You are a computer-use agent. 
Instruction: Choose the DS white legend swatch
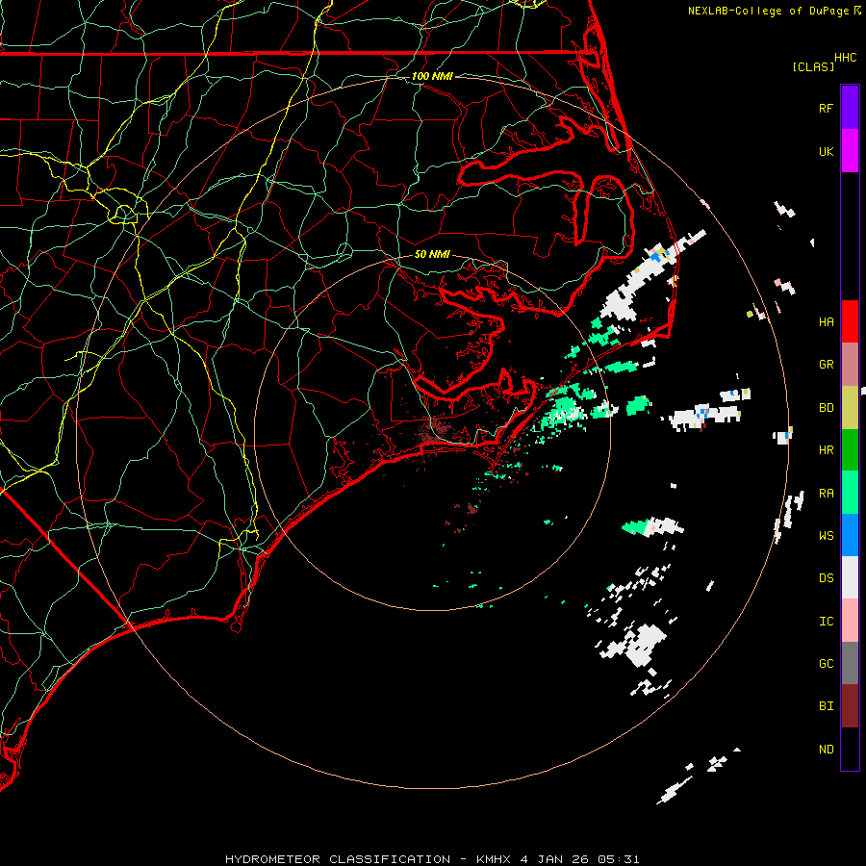tap(850, 577)
